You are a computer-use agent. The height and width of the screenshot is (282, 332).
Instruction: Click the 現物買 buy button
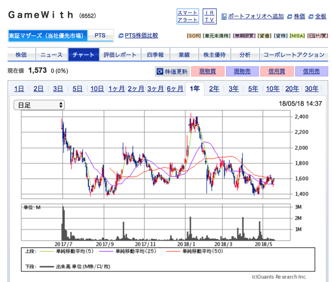(207, 71)
